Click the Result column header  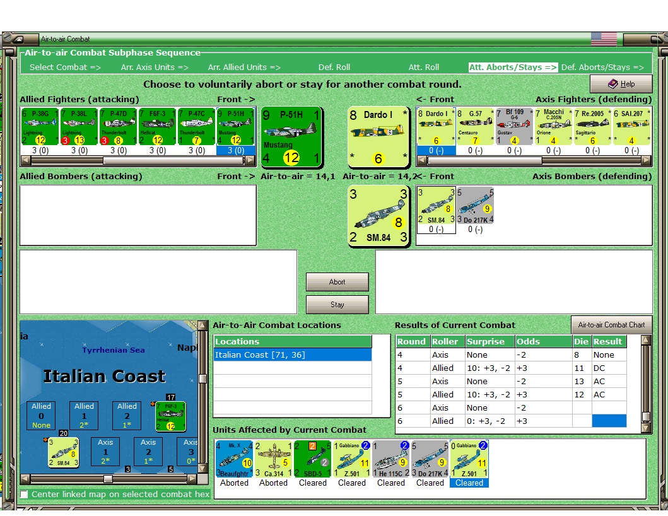click(x=609, y=341)
